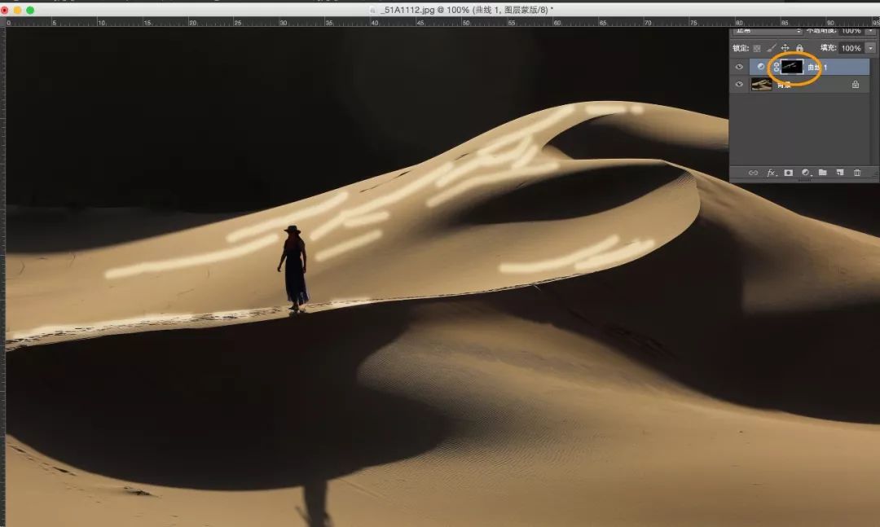Click the new layer icon
The height and width of the screenshot is (527, 880).
(x=839, y=173)
